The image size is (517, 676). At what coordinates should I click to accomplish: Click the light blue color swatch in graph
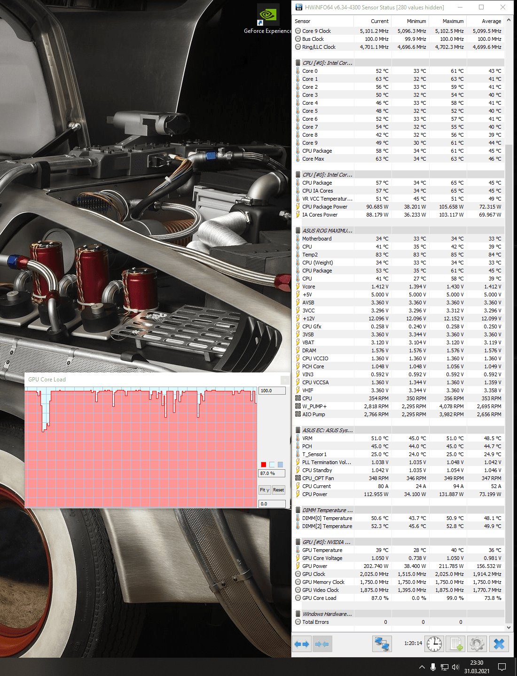click(x=281, y=464)
